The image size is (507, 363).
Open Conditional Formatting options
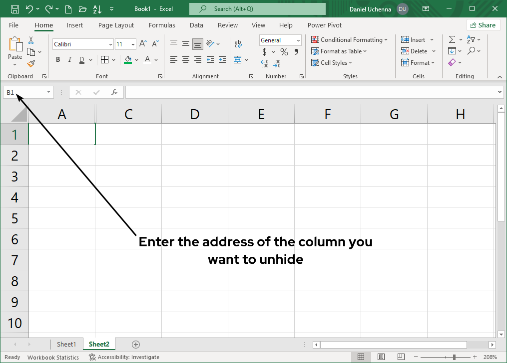pos(350,39)
